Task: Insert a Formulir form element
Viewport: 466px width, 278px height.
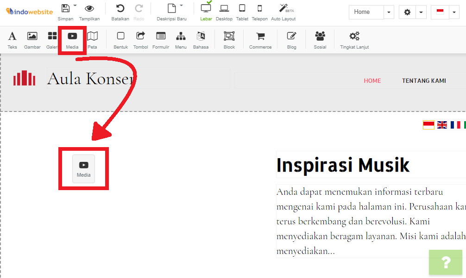Action: 161,40
